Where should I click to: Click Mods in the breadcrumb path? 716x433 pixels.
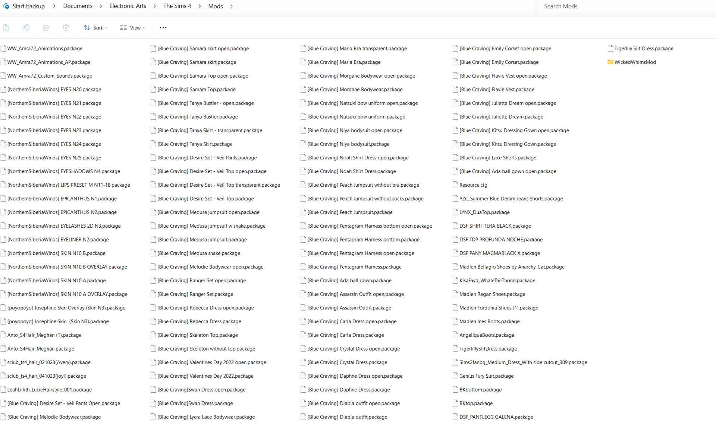[x=216, y=6]
